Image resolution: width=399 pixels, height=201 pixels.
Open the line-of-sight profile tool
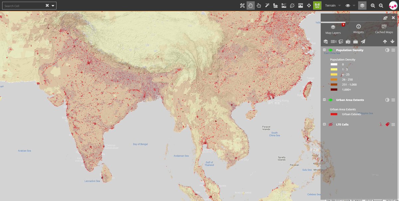tap(275, 6)
